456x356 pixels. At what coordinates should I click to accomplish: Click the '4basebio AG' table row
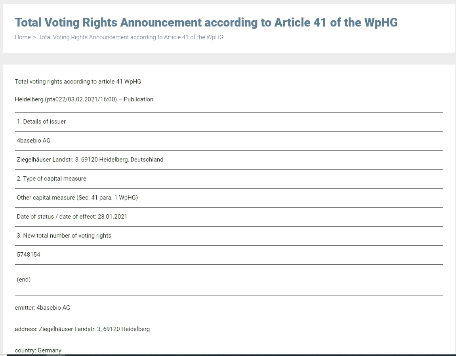[34, 141]
